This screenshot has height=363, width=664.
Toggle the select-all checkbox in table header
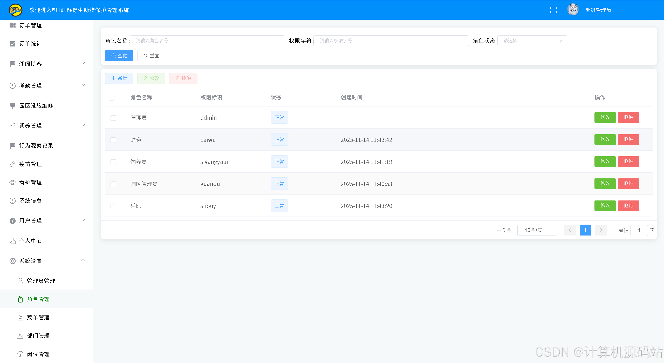point(112,98)
